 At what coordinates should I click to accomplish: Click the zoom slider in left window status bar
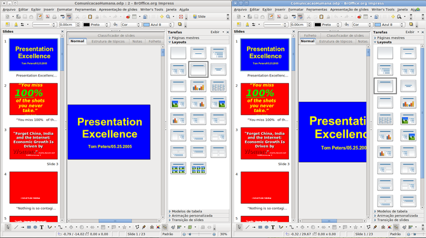click(x=199, y=234)
